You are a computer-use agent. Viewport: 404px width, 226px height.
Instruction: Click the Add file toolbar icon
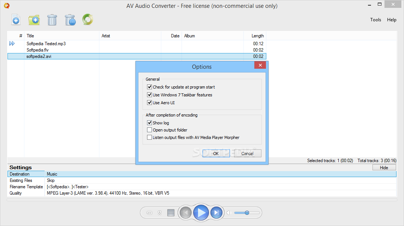(x=16, y=20)
